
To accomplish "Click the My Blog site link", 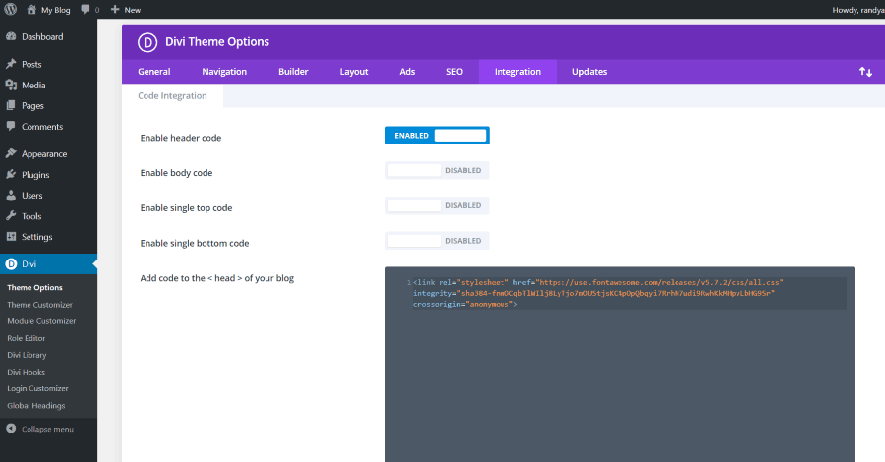I will pos(55,10).
